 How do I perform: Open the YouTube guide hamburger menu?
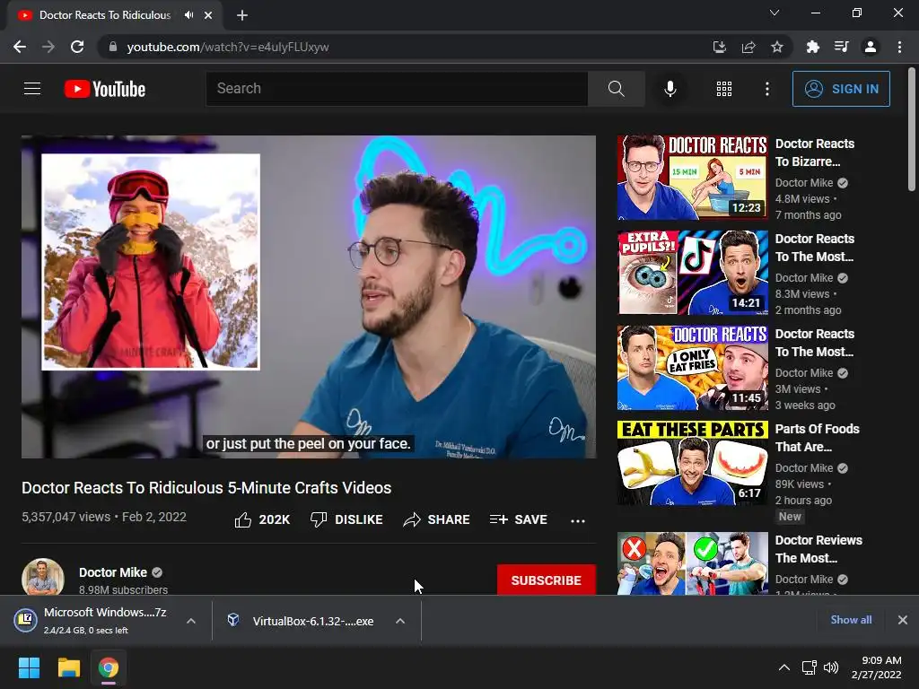coord(32,89)
